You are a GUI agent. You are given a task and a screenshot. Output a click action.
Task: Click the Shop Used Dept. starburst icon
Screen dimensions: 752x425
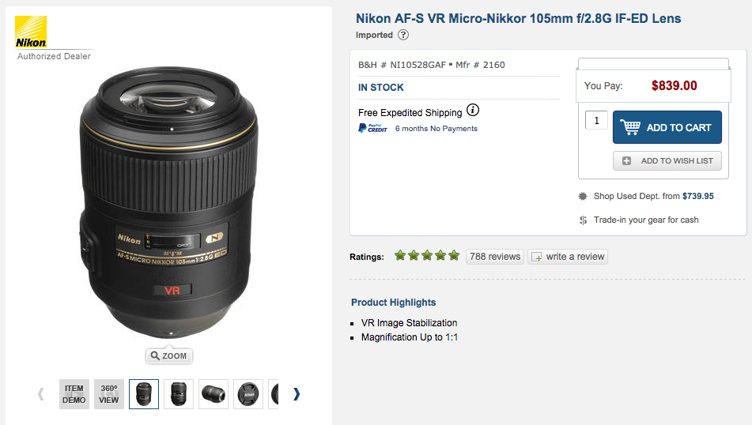click(x=584, y=197)
